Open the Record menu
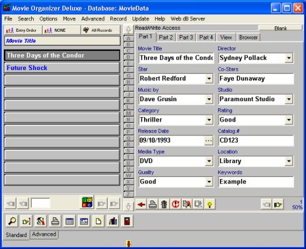Image resolution: width=306 pixels, height=249 pixels. tap(118, 18)
